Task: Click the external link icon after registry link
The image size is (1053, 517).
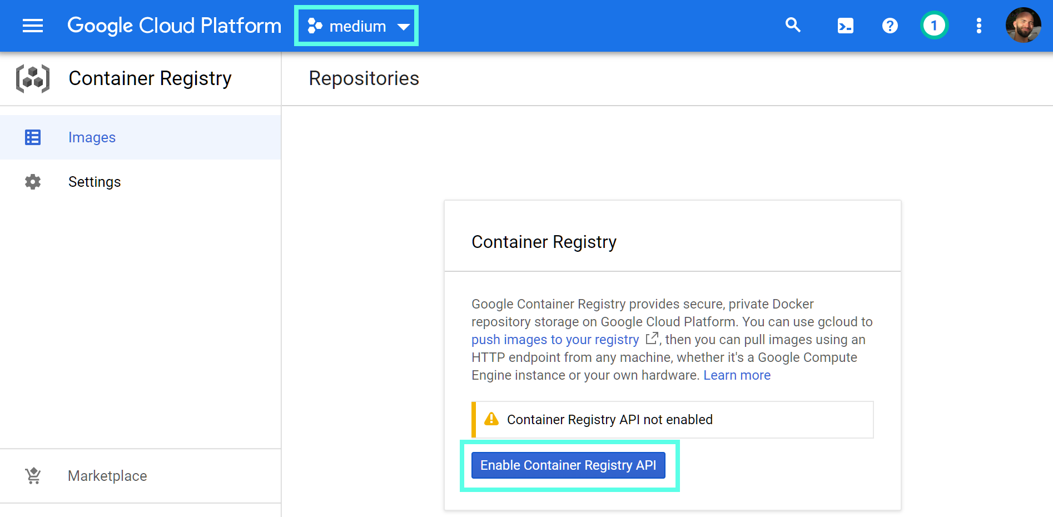Action: coord(652,339)
